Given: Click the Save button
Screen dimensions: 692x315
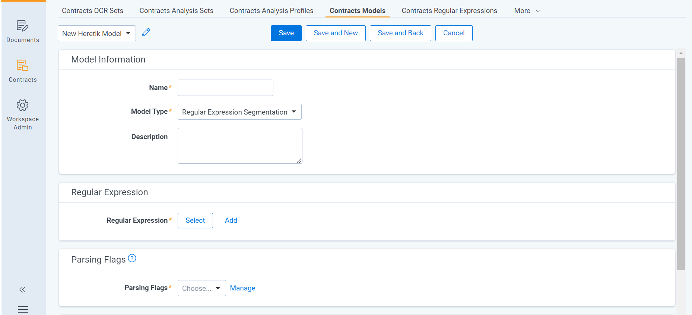Looking at the screenshot, I should (x=286, y=33).
